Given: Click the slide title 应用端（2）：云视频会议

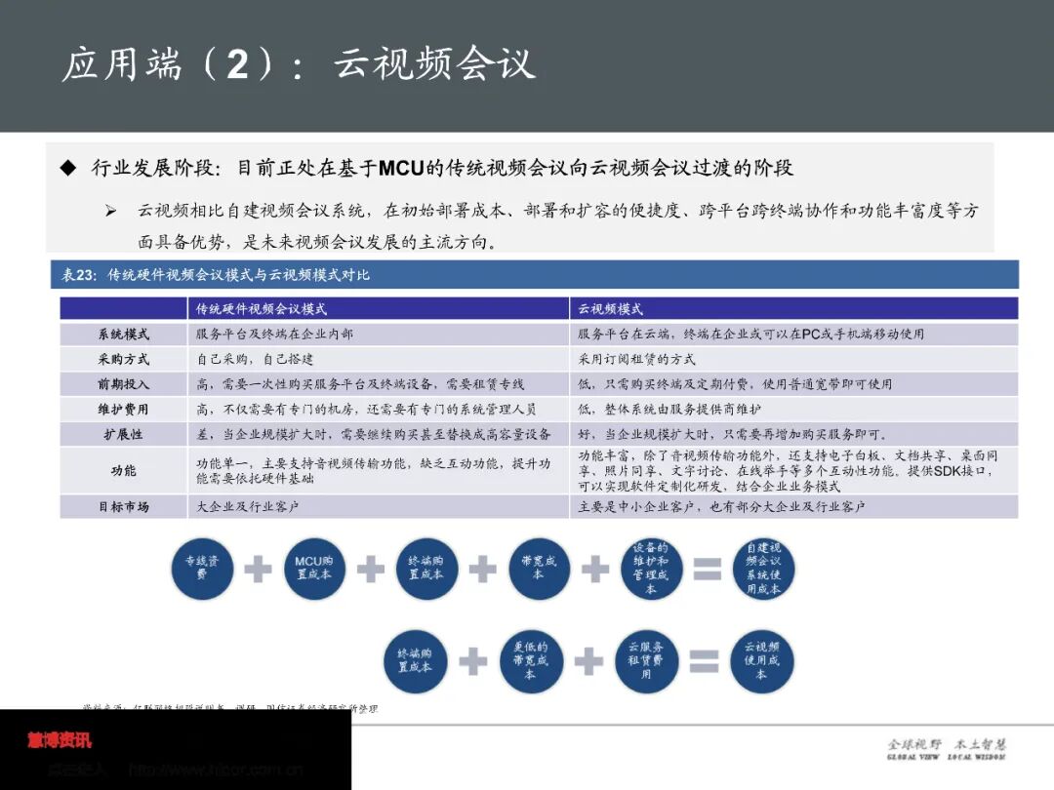Looking at the screenshot, I should click(x=299, y=64).
